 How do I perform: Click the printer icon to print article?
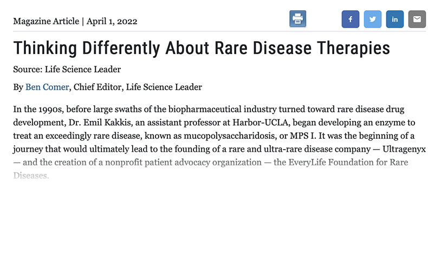click(x=297, y=19)
